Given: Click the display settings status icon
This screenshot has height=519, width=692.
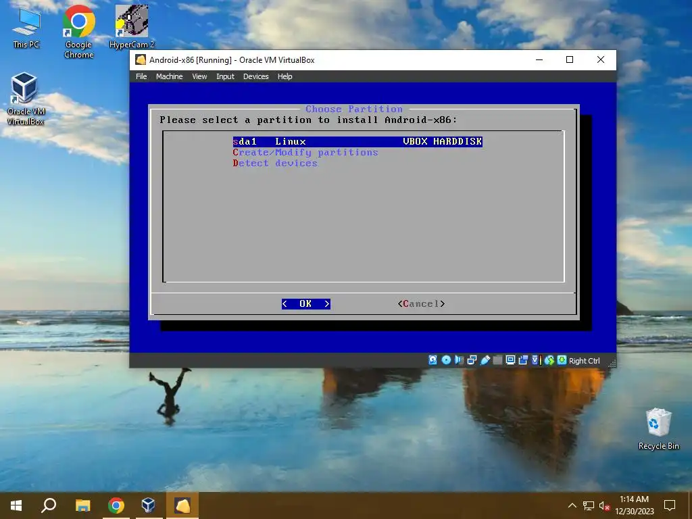Looking at the screenshot, I should (x=511, y=360).
